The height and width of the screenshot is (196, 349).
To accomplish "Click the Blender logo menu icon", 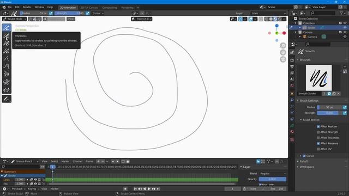I will (4, 7).
